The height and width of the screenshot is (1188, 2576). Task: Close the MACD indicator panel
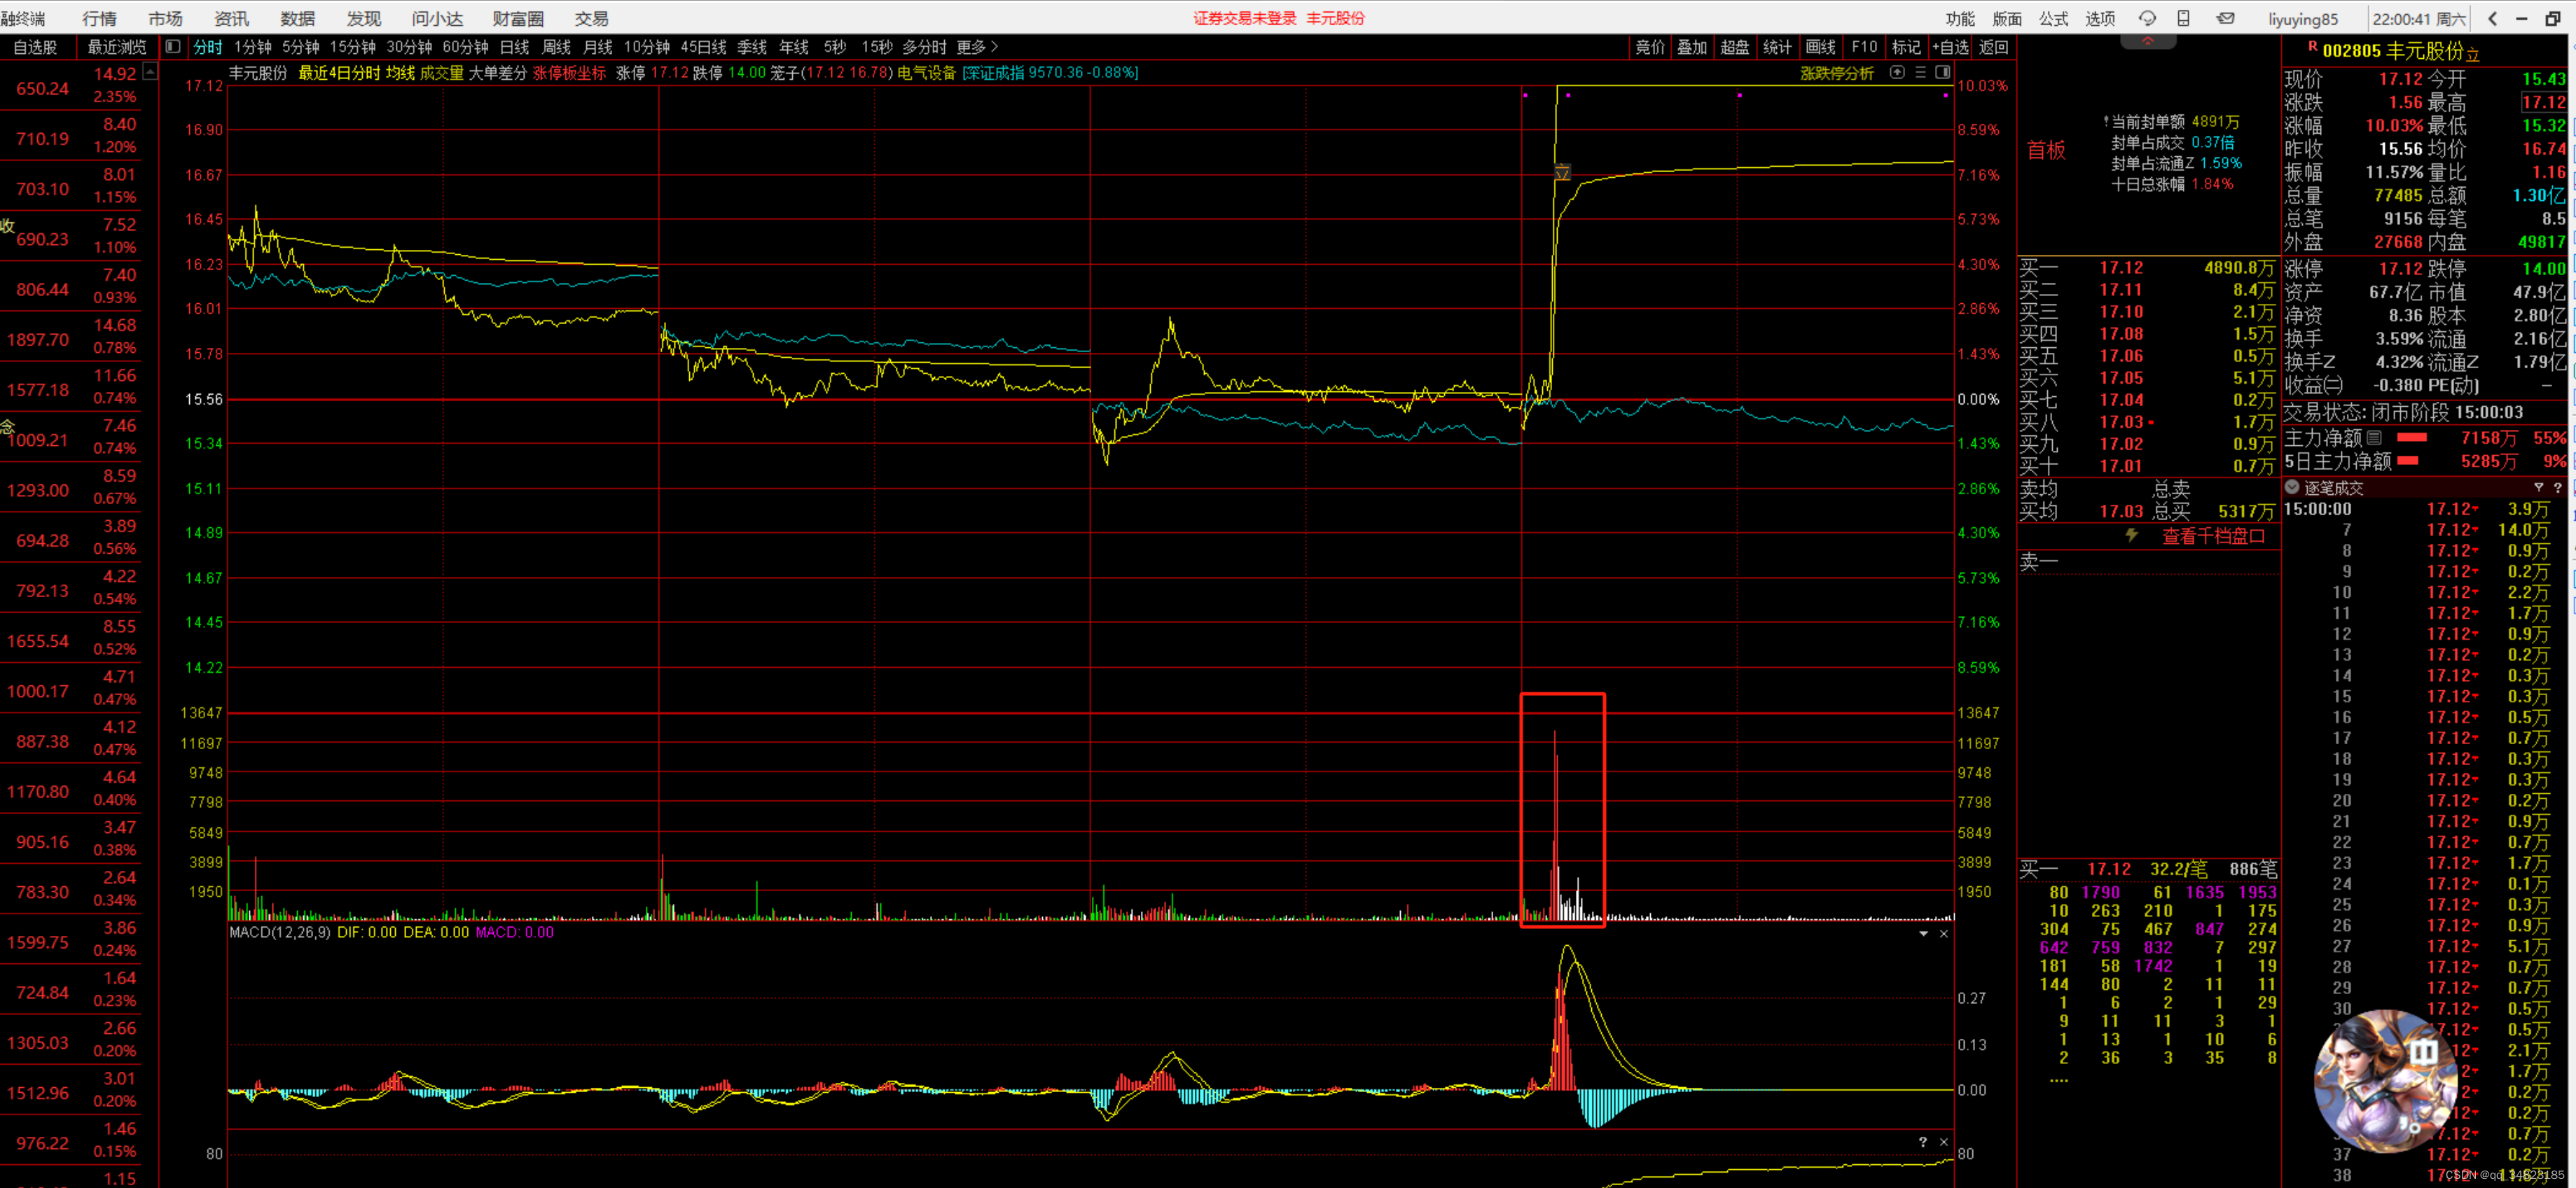tap(1944, 933)
